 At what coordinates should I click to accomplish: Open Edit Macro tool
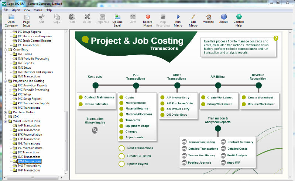click(193, 17)
